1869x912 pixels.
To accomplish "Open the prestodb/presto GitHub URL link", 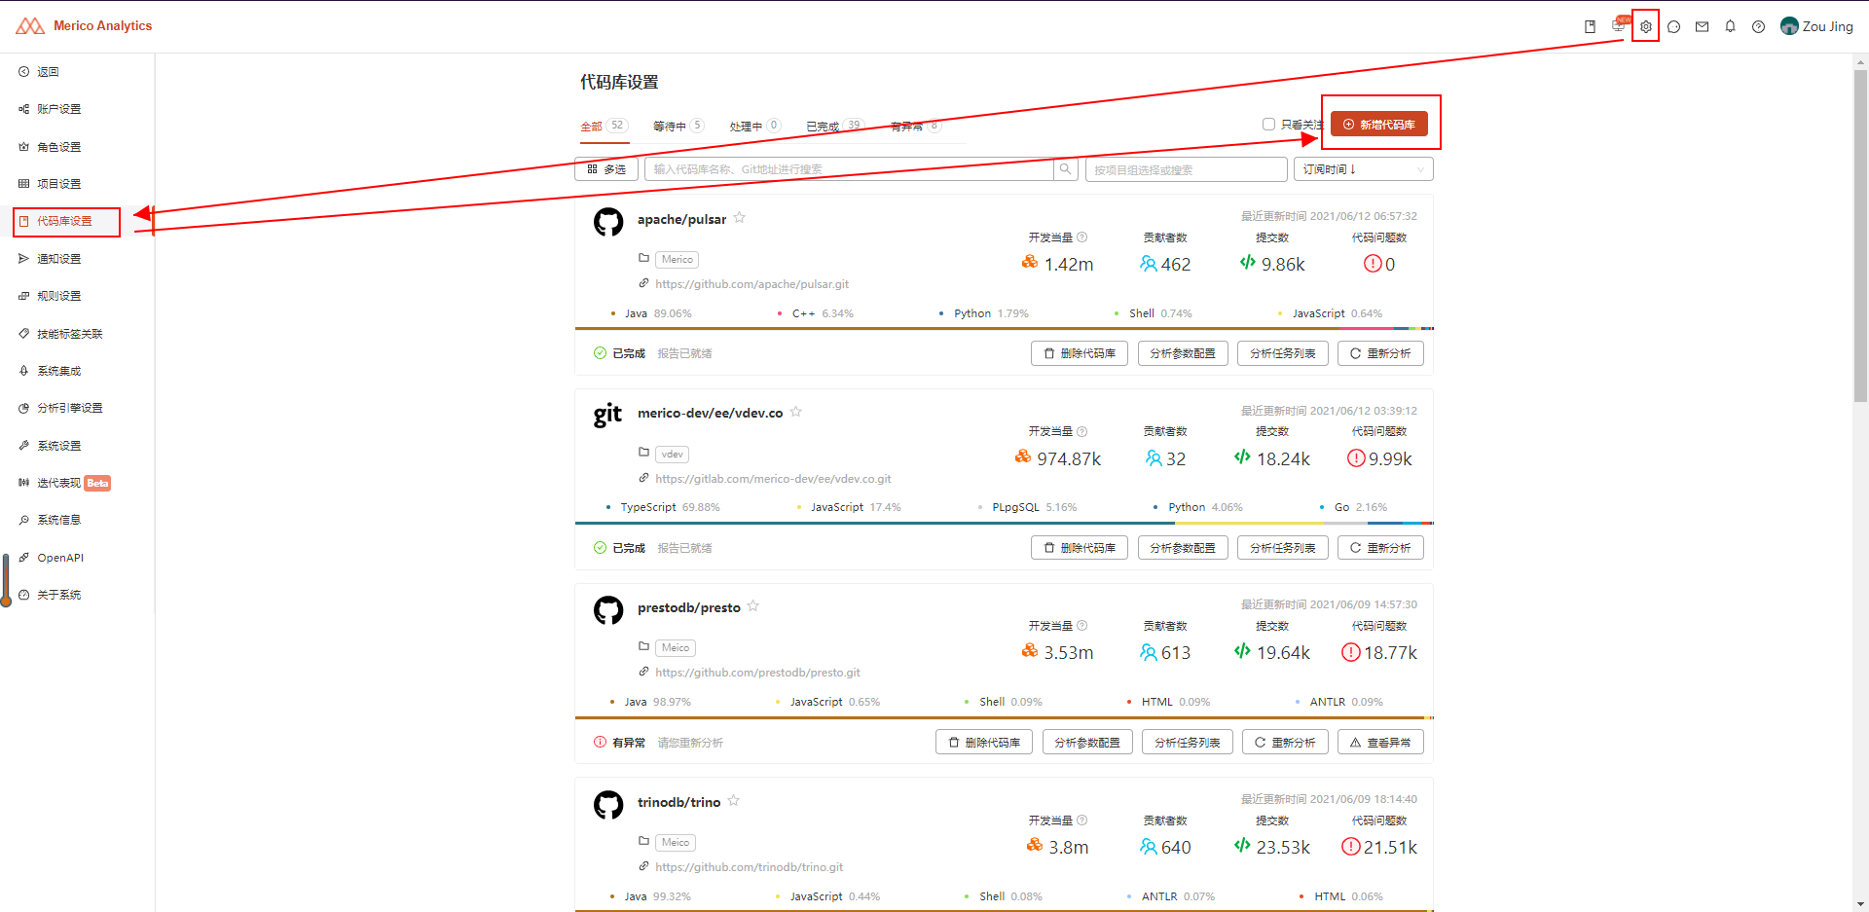I will tap(757, 673).
